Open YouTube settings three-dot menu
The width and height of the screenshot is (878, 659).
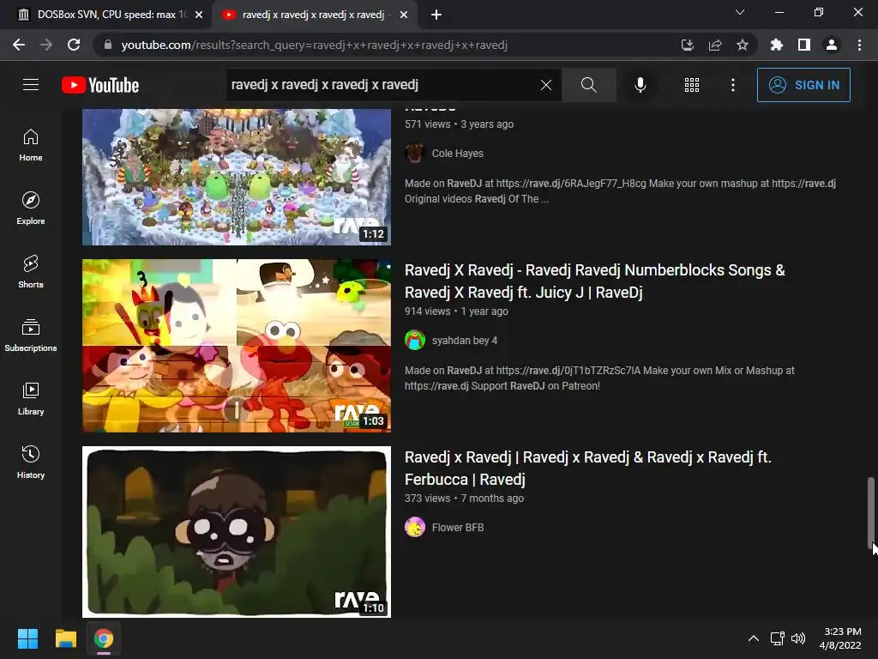pos(733,85)
